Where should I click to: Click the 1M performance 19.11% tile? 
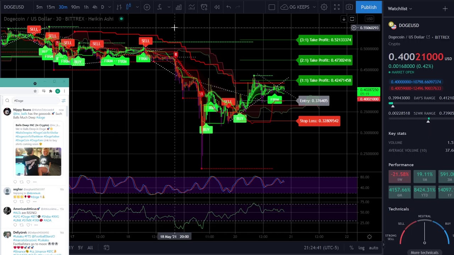coord(425,176)
